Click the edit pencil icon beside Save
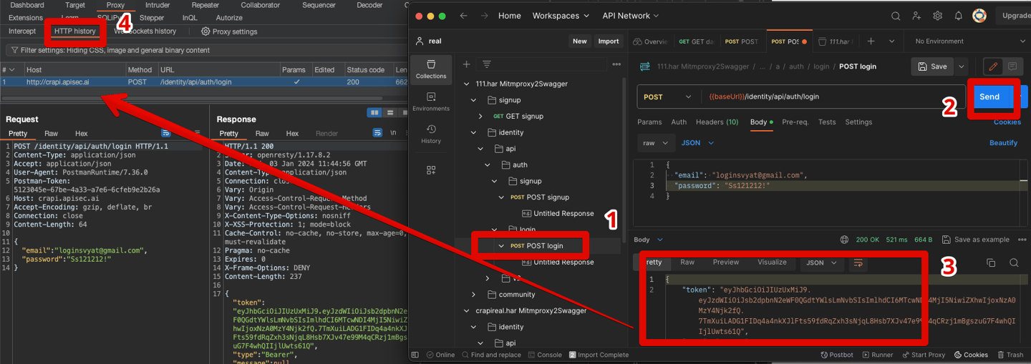Viewport: 1031px width, 364px height. 993,67
